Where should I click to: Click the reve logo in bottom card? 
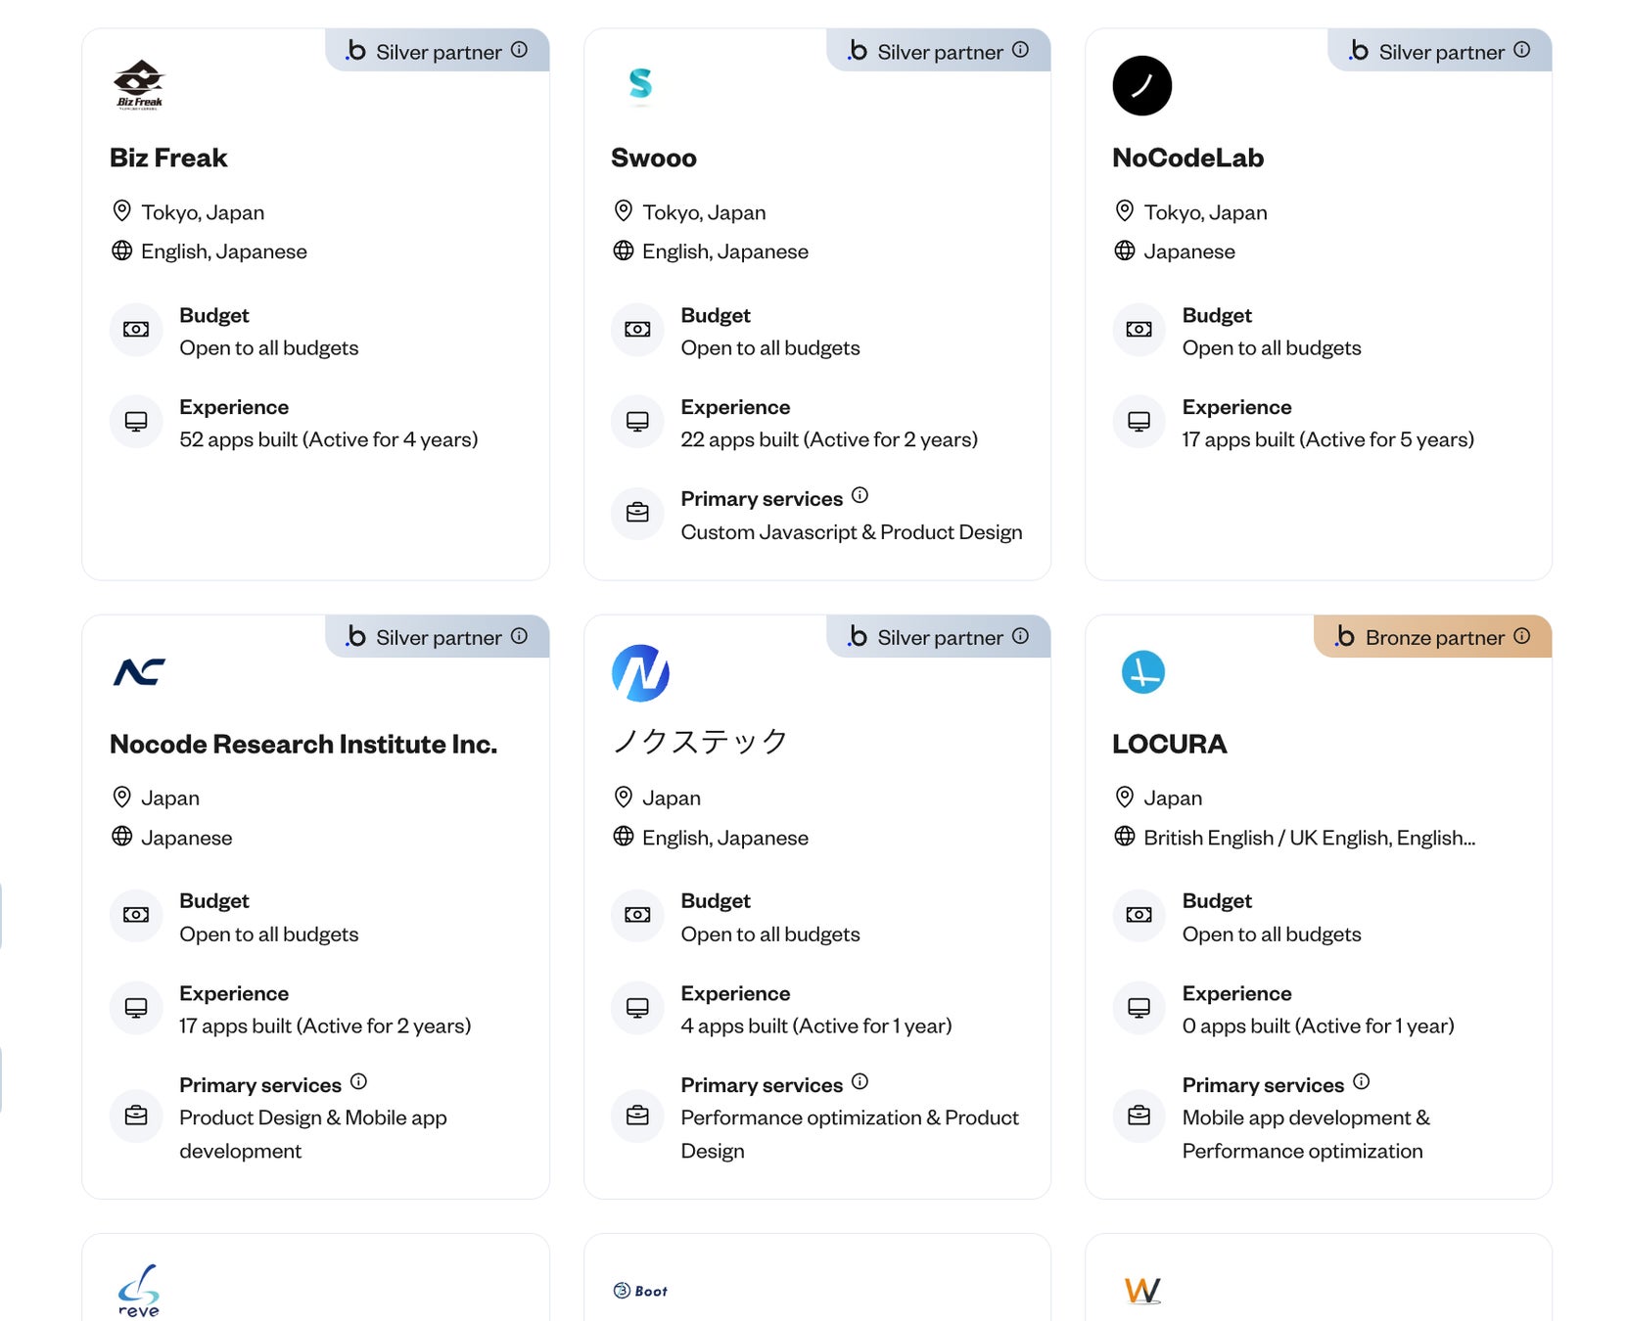click(139, 1291)
